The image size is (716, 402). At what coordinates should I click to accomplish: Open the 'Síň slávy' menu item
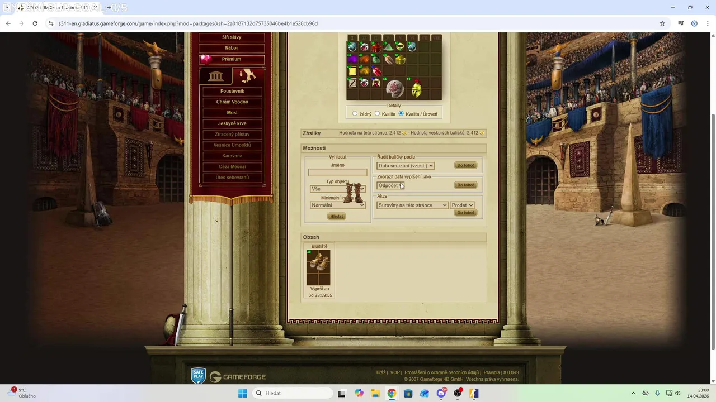pos(232,37)
